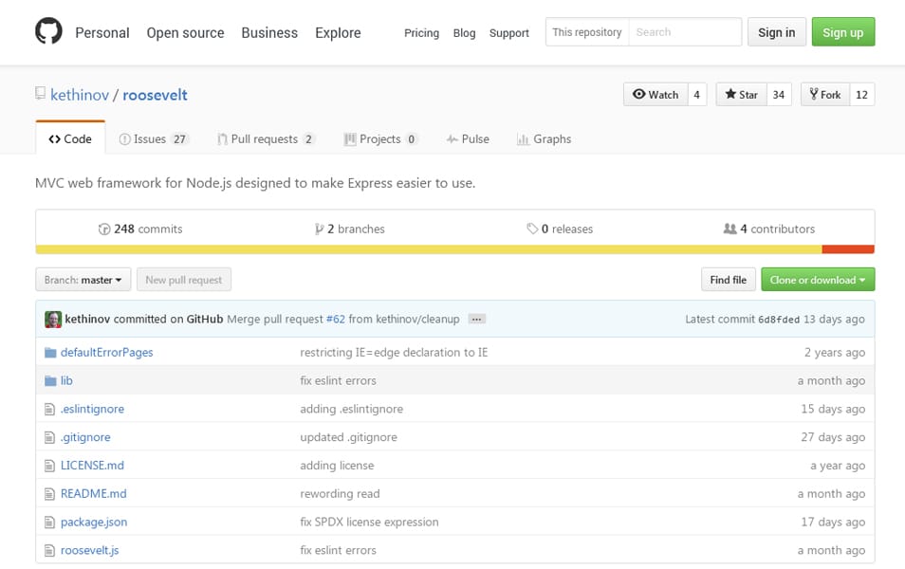Click the Sign in button
Image resolution: width=905 pixels, height=569 pixels.
[x=776, y=32]
